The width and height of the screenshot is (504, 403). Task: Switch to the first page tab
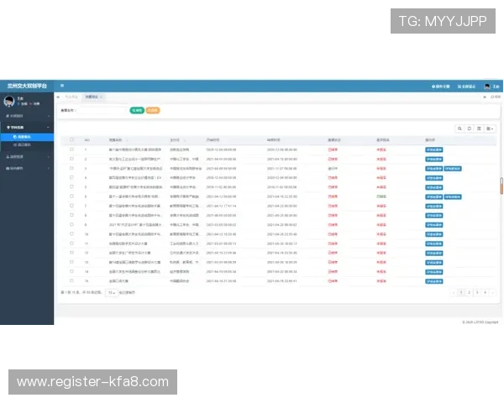tap(71, 97)
